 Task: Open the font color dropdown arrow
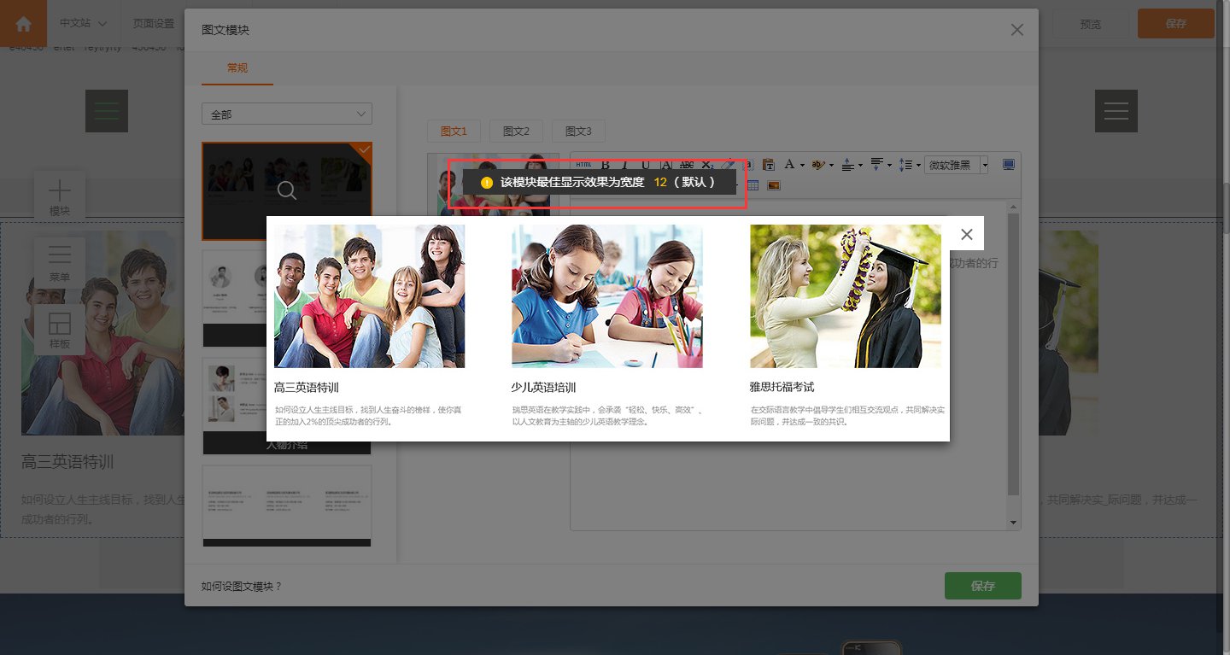(800, 165)
